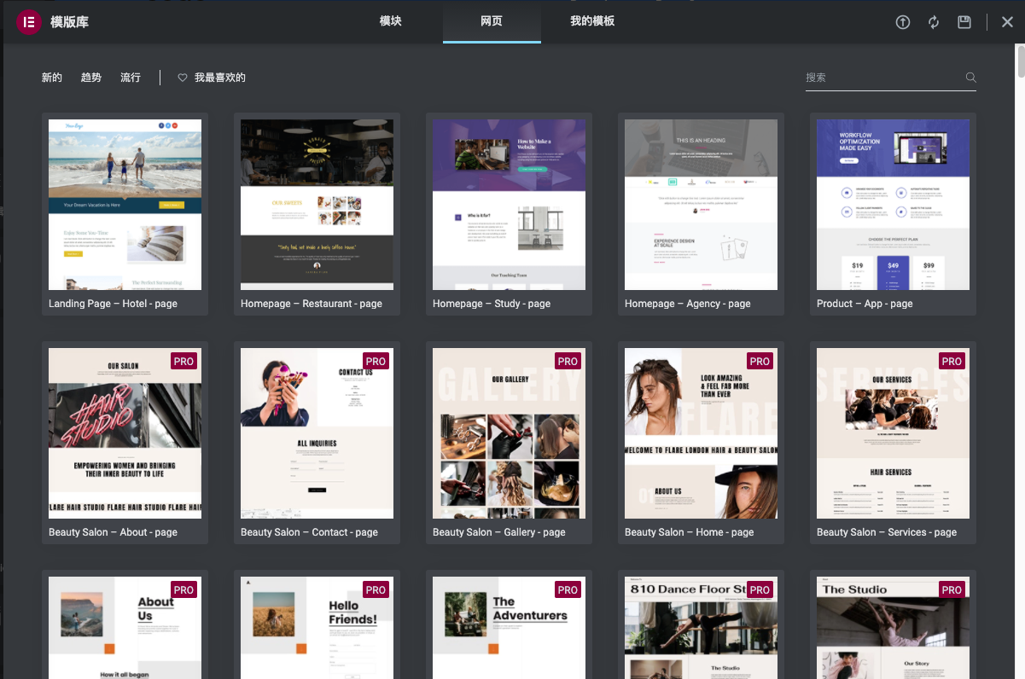Screen dimensions: 1025x679
Task: Click the search magnifier icon
Action: pos(970,78)
